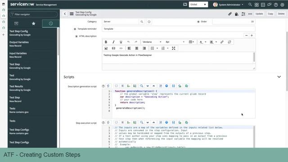Viewport: 288px width, 162px height.
Task: Click the remove link icon
Action: (229, 42)
